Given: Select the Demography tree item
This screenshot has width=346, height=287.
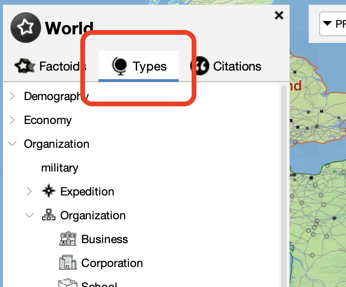Looking at the screenshot, I should click(56, 96).
